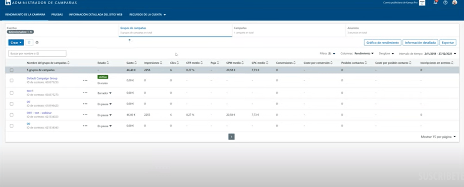Click the LinkedIn logo icon
Screen dimensions: 464x187
coord(8,3)
